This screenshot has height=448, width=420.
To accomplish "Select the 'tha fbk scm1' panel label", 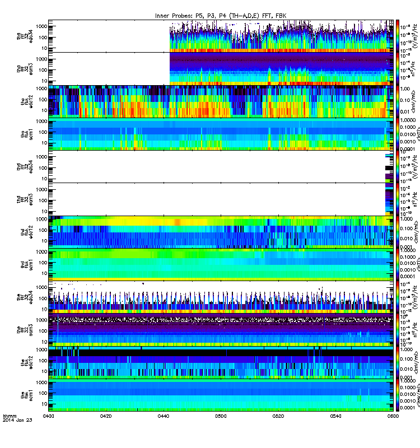I will [27, 134].
